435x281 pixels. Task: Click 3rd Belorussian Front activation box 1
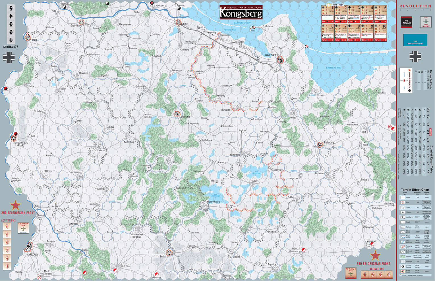(365, 274)
